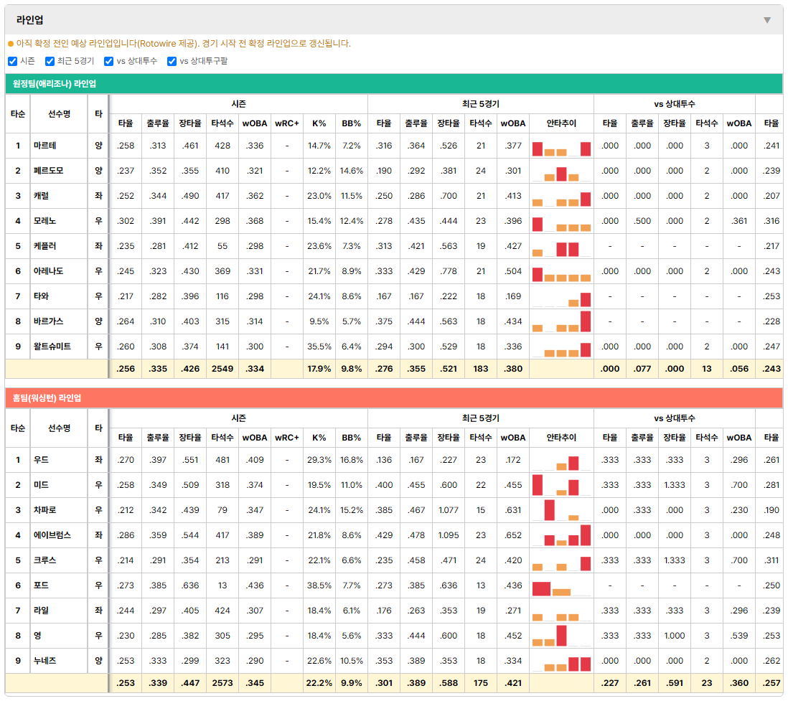Open player 우드 in Washington lineup
788x701 pixels.
click(x=41, y=460)
